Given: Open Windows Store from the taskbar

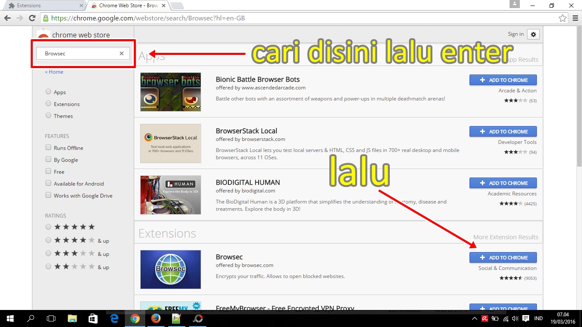Looking at the screenshot, I should 93,318.
